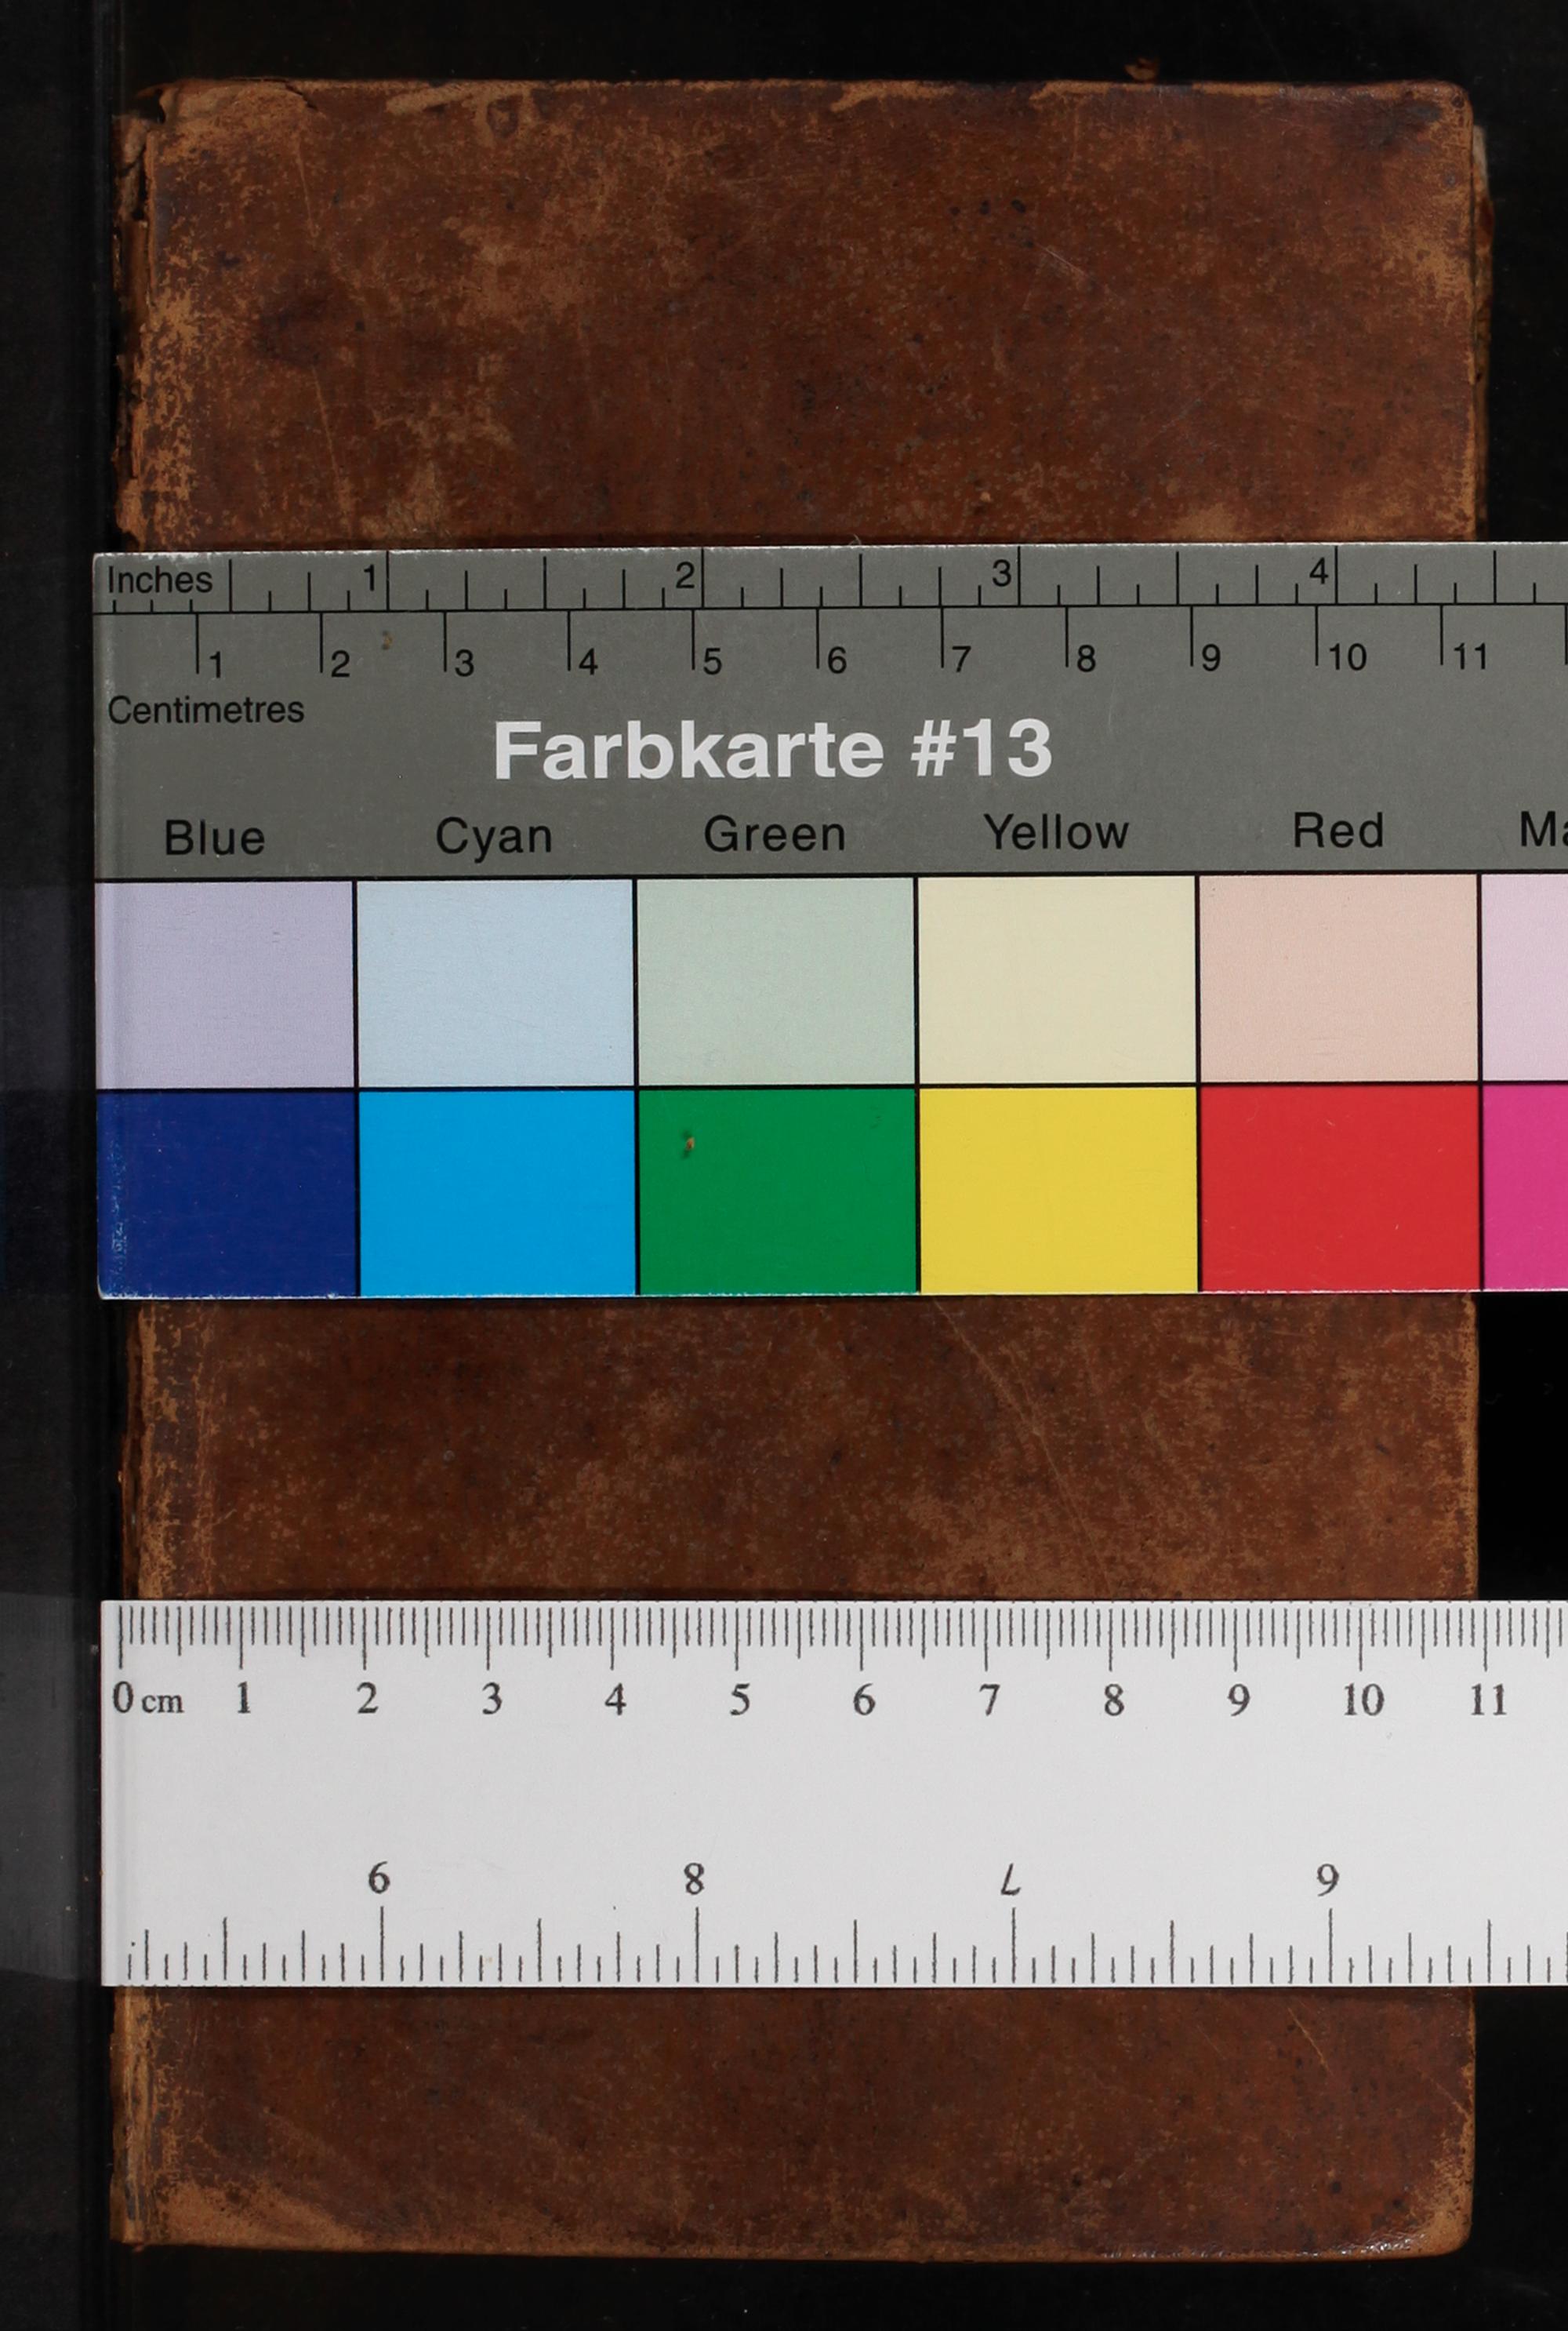Image resolution: width=1568 pixels, height=2331 pixels.
Task: Click the pale green tint square
Action: coord(775,981)
